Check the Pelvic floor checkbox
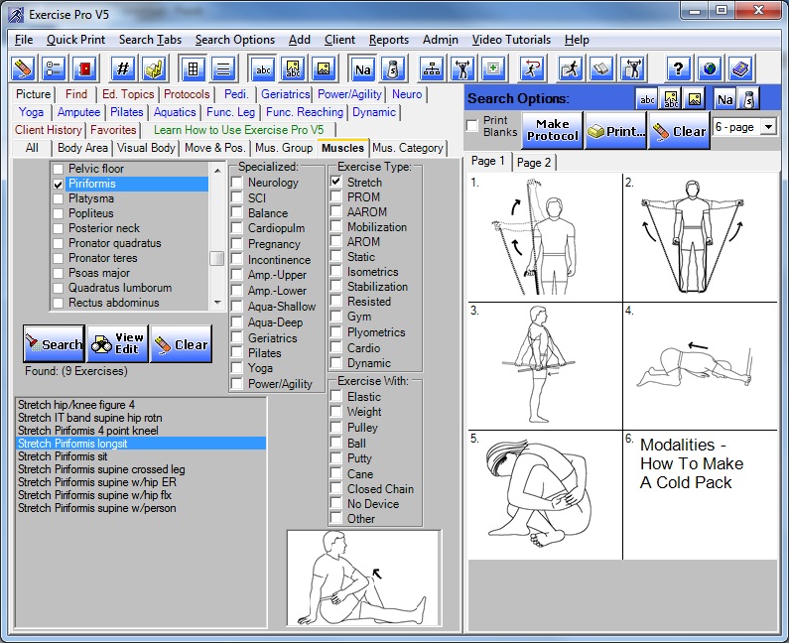 [59, 169]
